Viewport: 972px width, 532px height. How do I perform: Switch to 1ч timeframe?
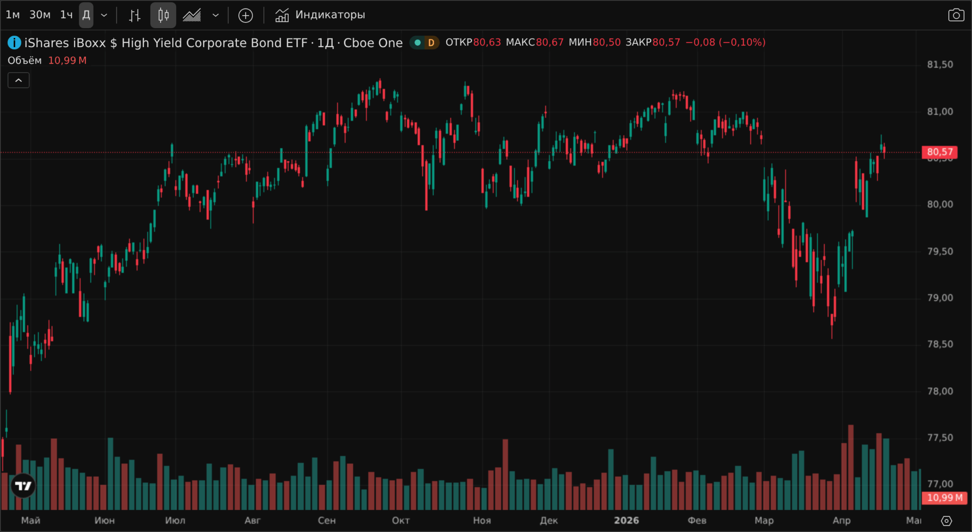(66, 15)
